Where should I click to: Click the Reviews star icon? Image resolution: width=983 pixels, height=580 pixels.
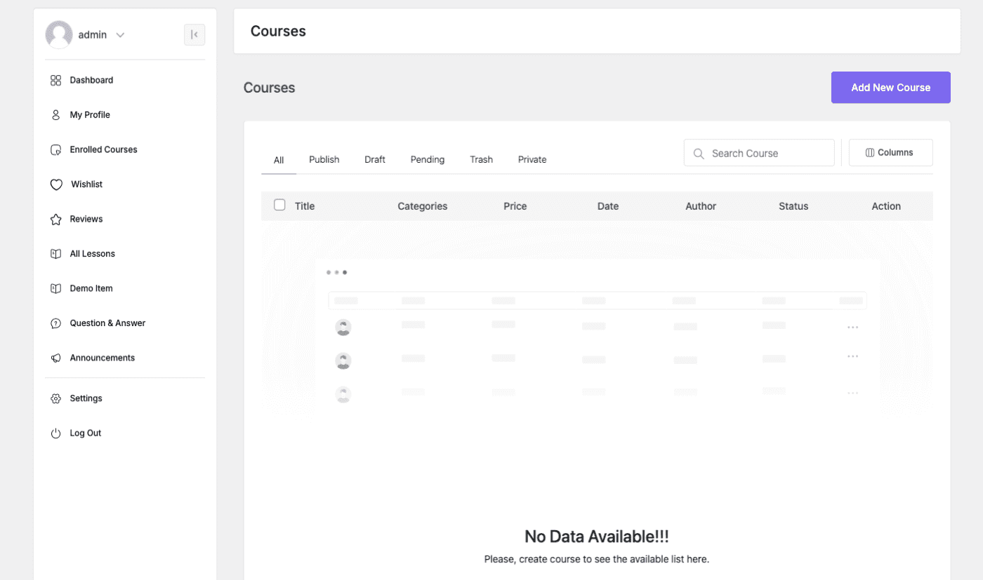[x=56, y=220]
